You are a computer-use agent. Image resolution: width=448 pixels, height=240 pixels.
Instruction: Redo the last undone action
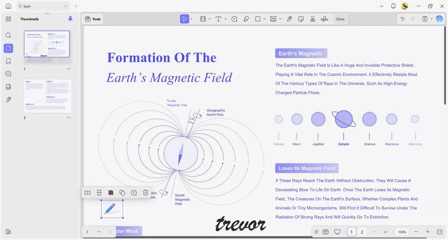(413, 19)
